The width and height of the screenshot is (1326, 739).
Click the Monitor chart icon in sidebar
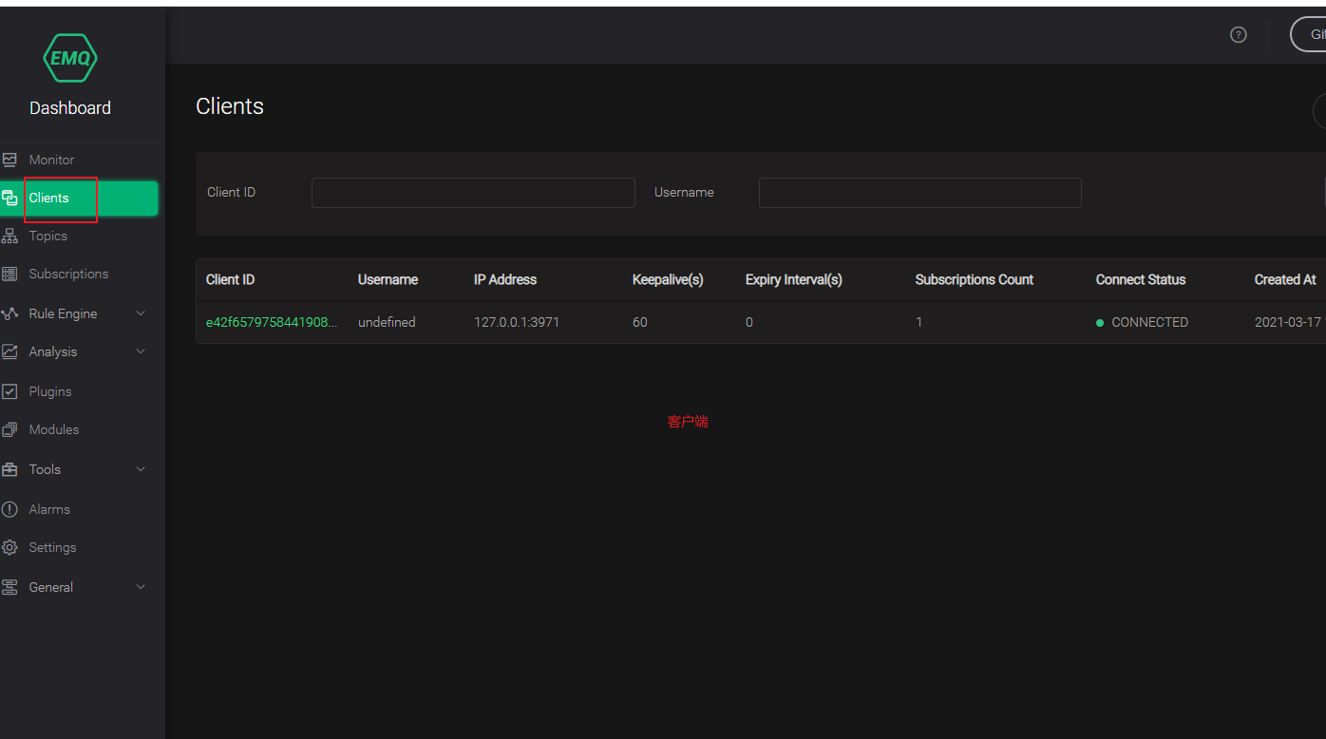point(9,160)
